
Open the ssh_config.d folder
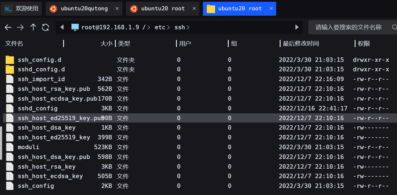coord(39,60)
